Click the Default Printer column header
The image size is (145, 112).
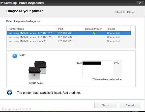(x=94, y=29)
